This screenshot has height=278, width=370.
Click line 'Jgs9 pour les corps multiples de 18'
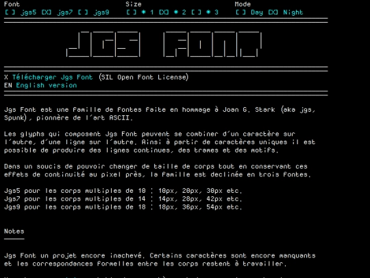(x=75, y=207)
